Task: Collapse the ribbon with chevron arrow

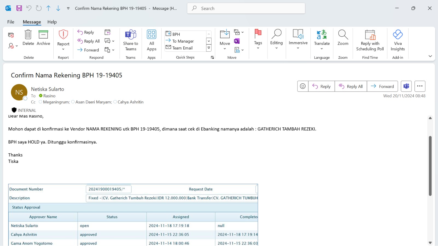Action: pyautogui.click(x=430, y=56)
